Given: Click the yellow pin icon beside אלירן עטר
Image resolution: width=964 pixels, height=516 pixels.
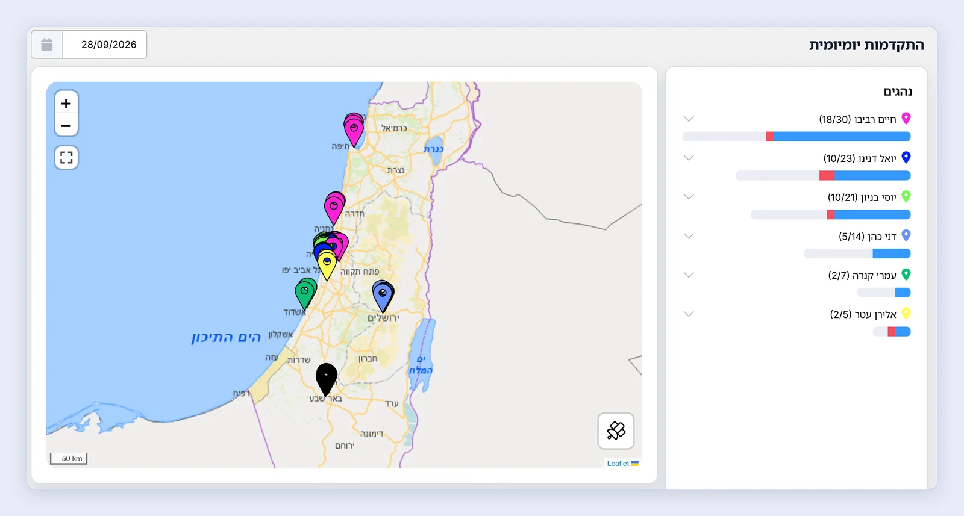Looking at the screenshot, I should coord(906,313).
